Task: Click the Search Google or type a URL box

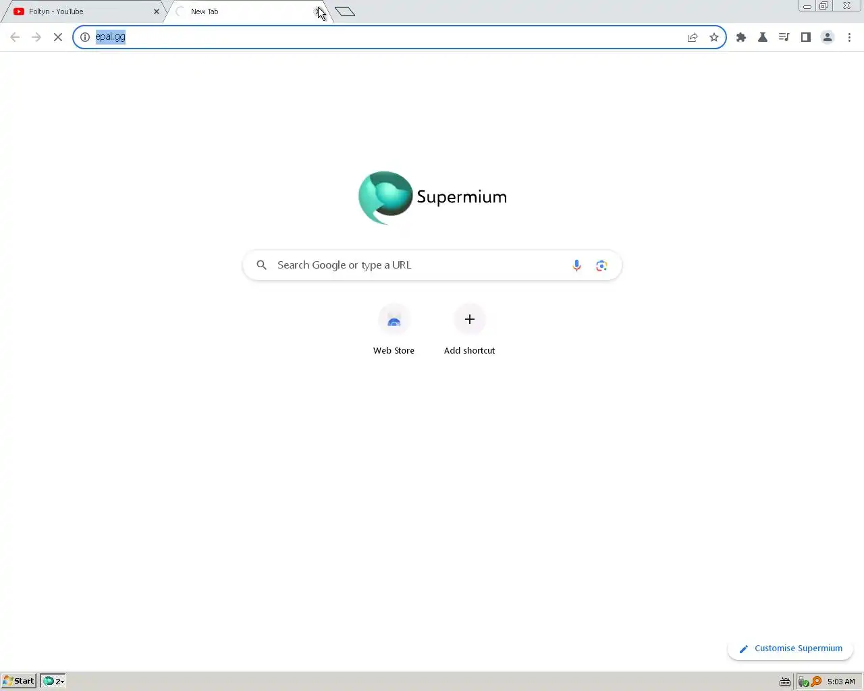Action: 432,265
